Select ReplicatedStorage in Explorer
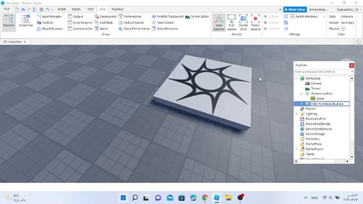This screenshot has width=363, height=204. tap(315, 124)
